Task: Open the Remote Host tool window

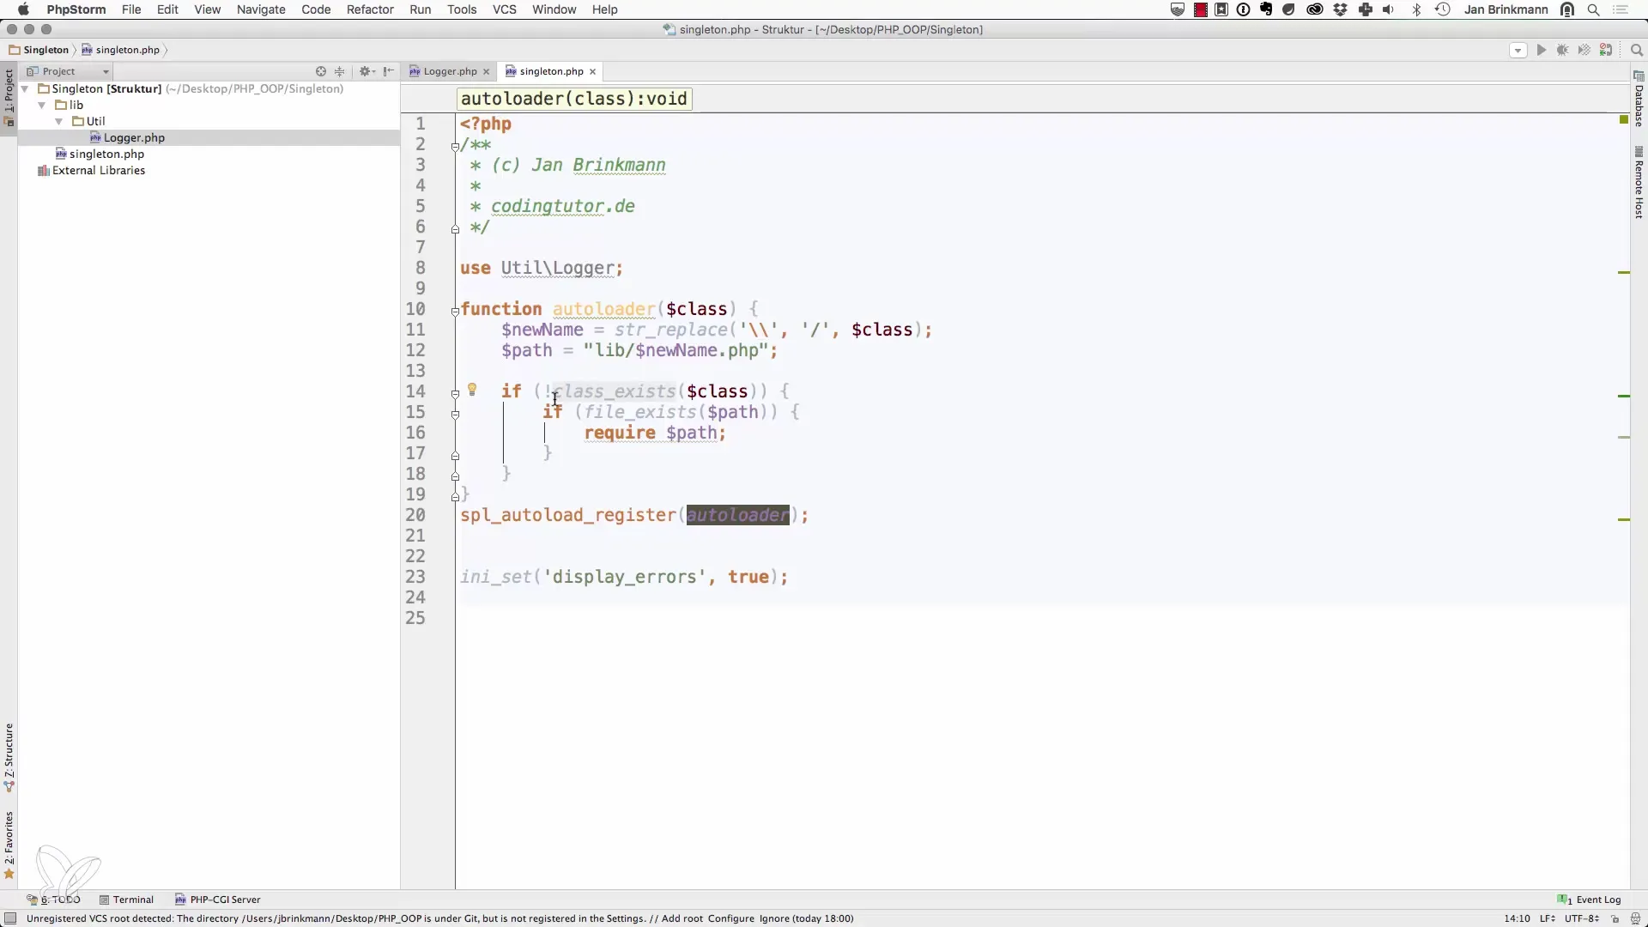Action: point(1639,183)
